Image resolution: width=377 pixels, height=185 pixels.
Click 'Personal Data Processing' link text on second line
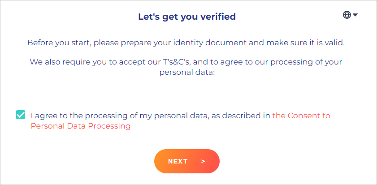81,126
